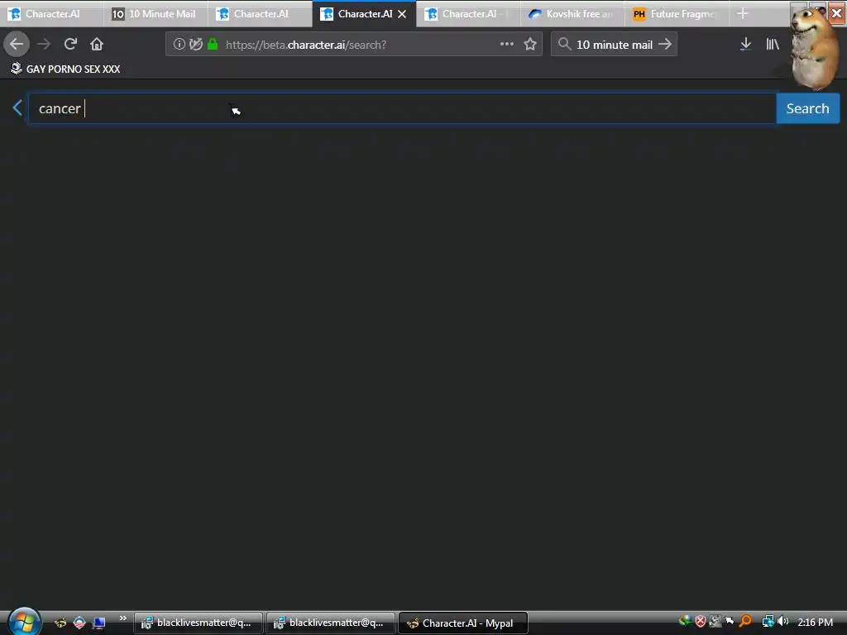Image resolution: width=847 pixels, height=635 pixels.
Task: Click the magnifier icon in browser search box
Action: pyautogui.click(x=564, y=45)
